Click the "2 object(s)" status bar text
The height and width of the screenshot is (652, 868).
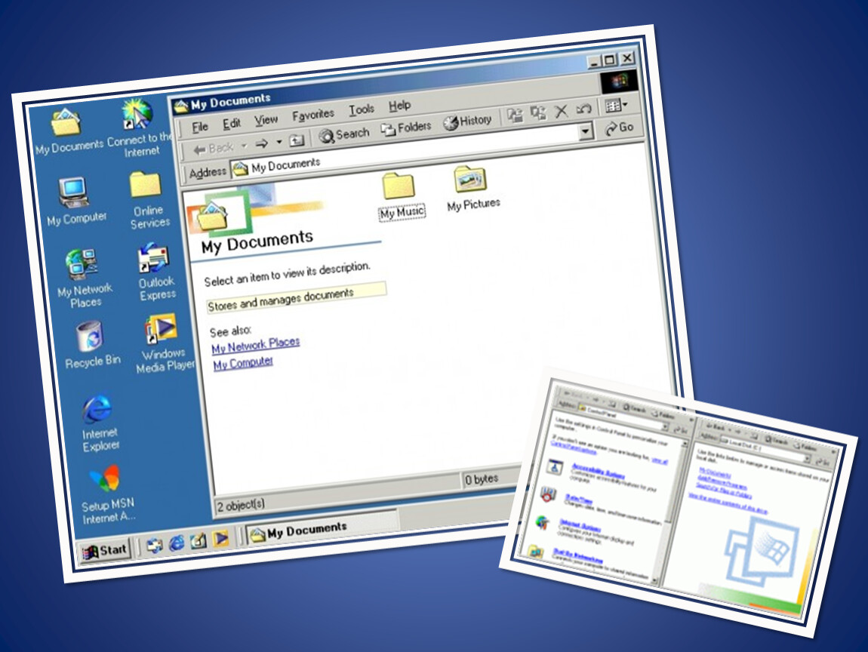(x=240, y=504)
